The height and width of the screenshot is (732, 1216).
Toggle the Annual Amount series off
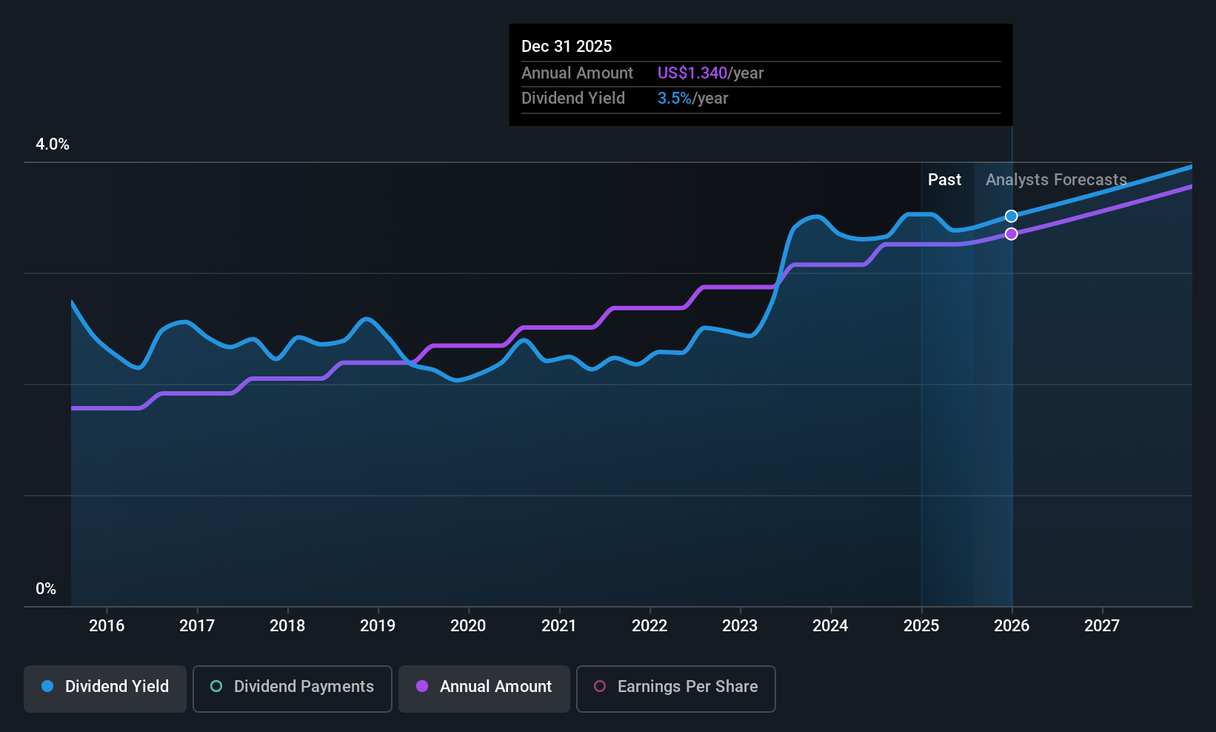coord(484,688)
